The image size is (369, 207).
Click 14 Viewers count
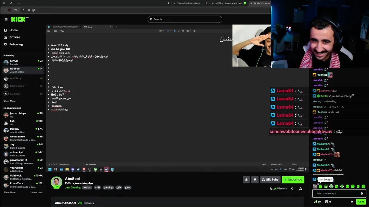(x=278, y=189)
